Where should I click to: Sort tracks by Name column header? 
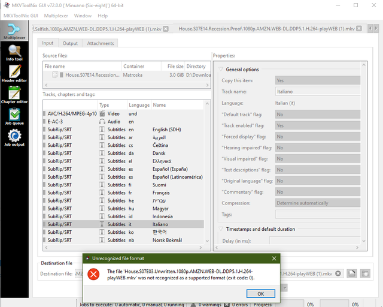177,105
